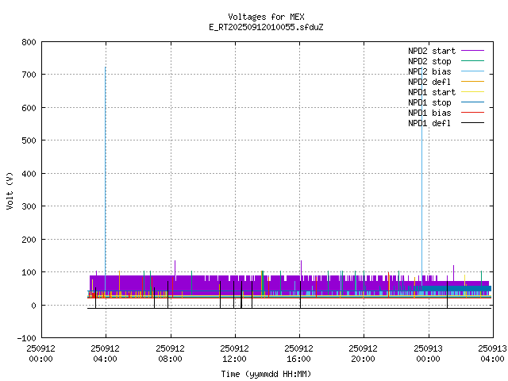Select the NPD2 defl legend entry
The width and height of the screenshot is (508, 381).
429,82
